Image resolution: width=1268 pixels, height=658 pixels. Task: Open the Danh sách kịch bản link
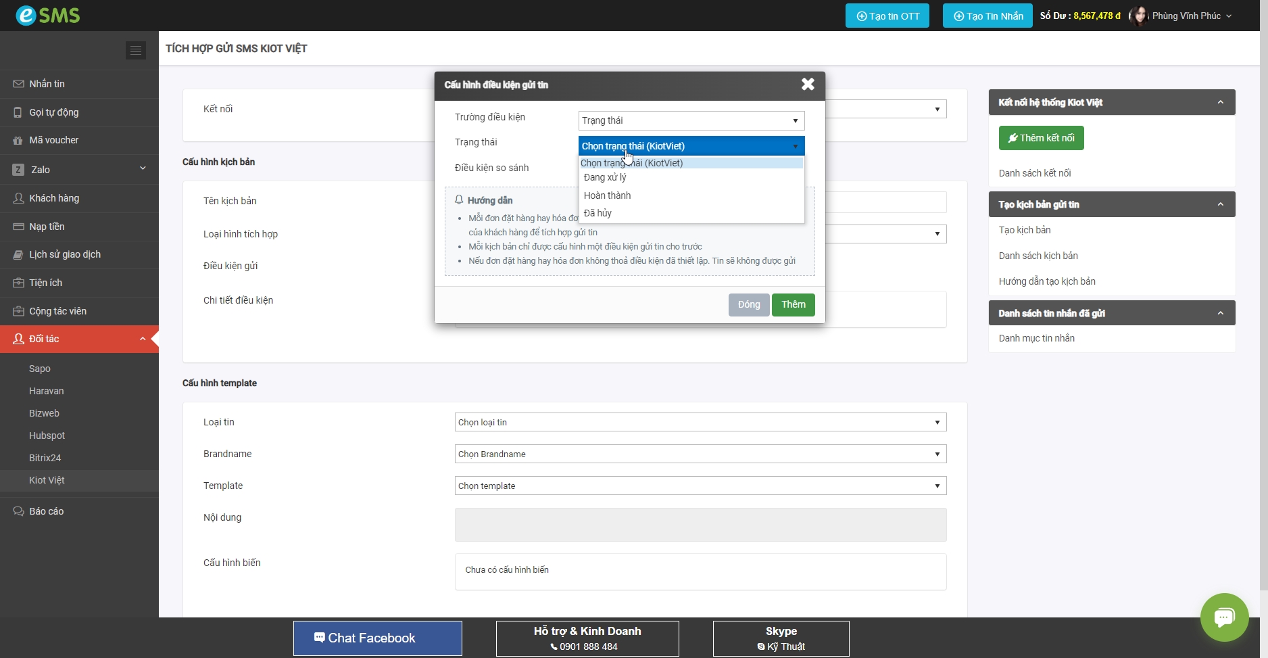(x=1038, y=256)
